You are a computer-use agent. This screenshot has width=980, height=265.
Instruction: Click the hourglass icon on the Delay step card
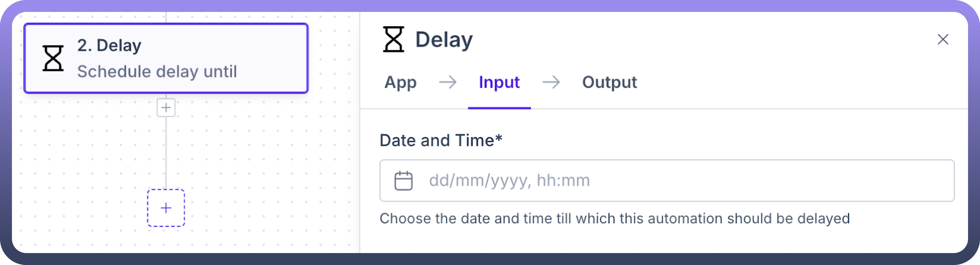click(53, 58)
